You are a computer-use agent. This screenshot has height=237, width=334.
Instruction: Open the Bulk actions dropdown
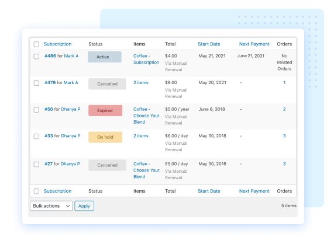coord(51,205)
